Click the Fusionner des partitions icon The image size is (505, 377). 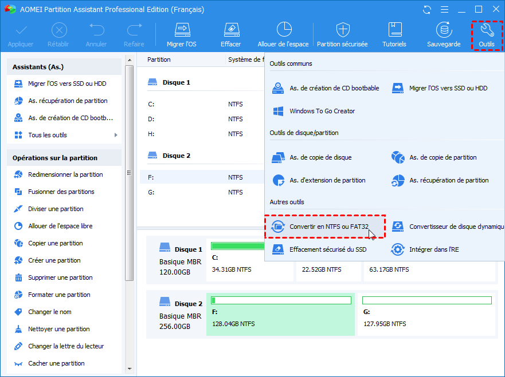click(18, 192)
